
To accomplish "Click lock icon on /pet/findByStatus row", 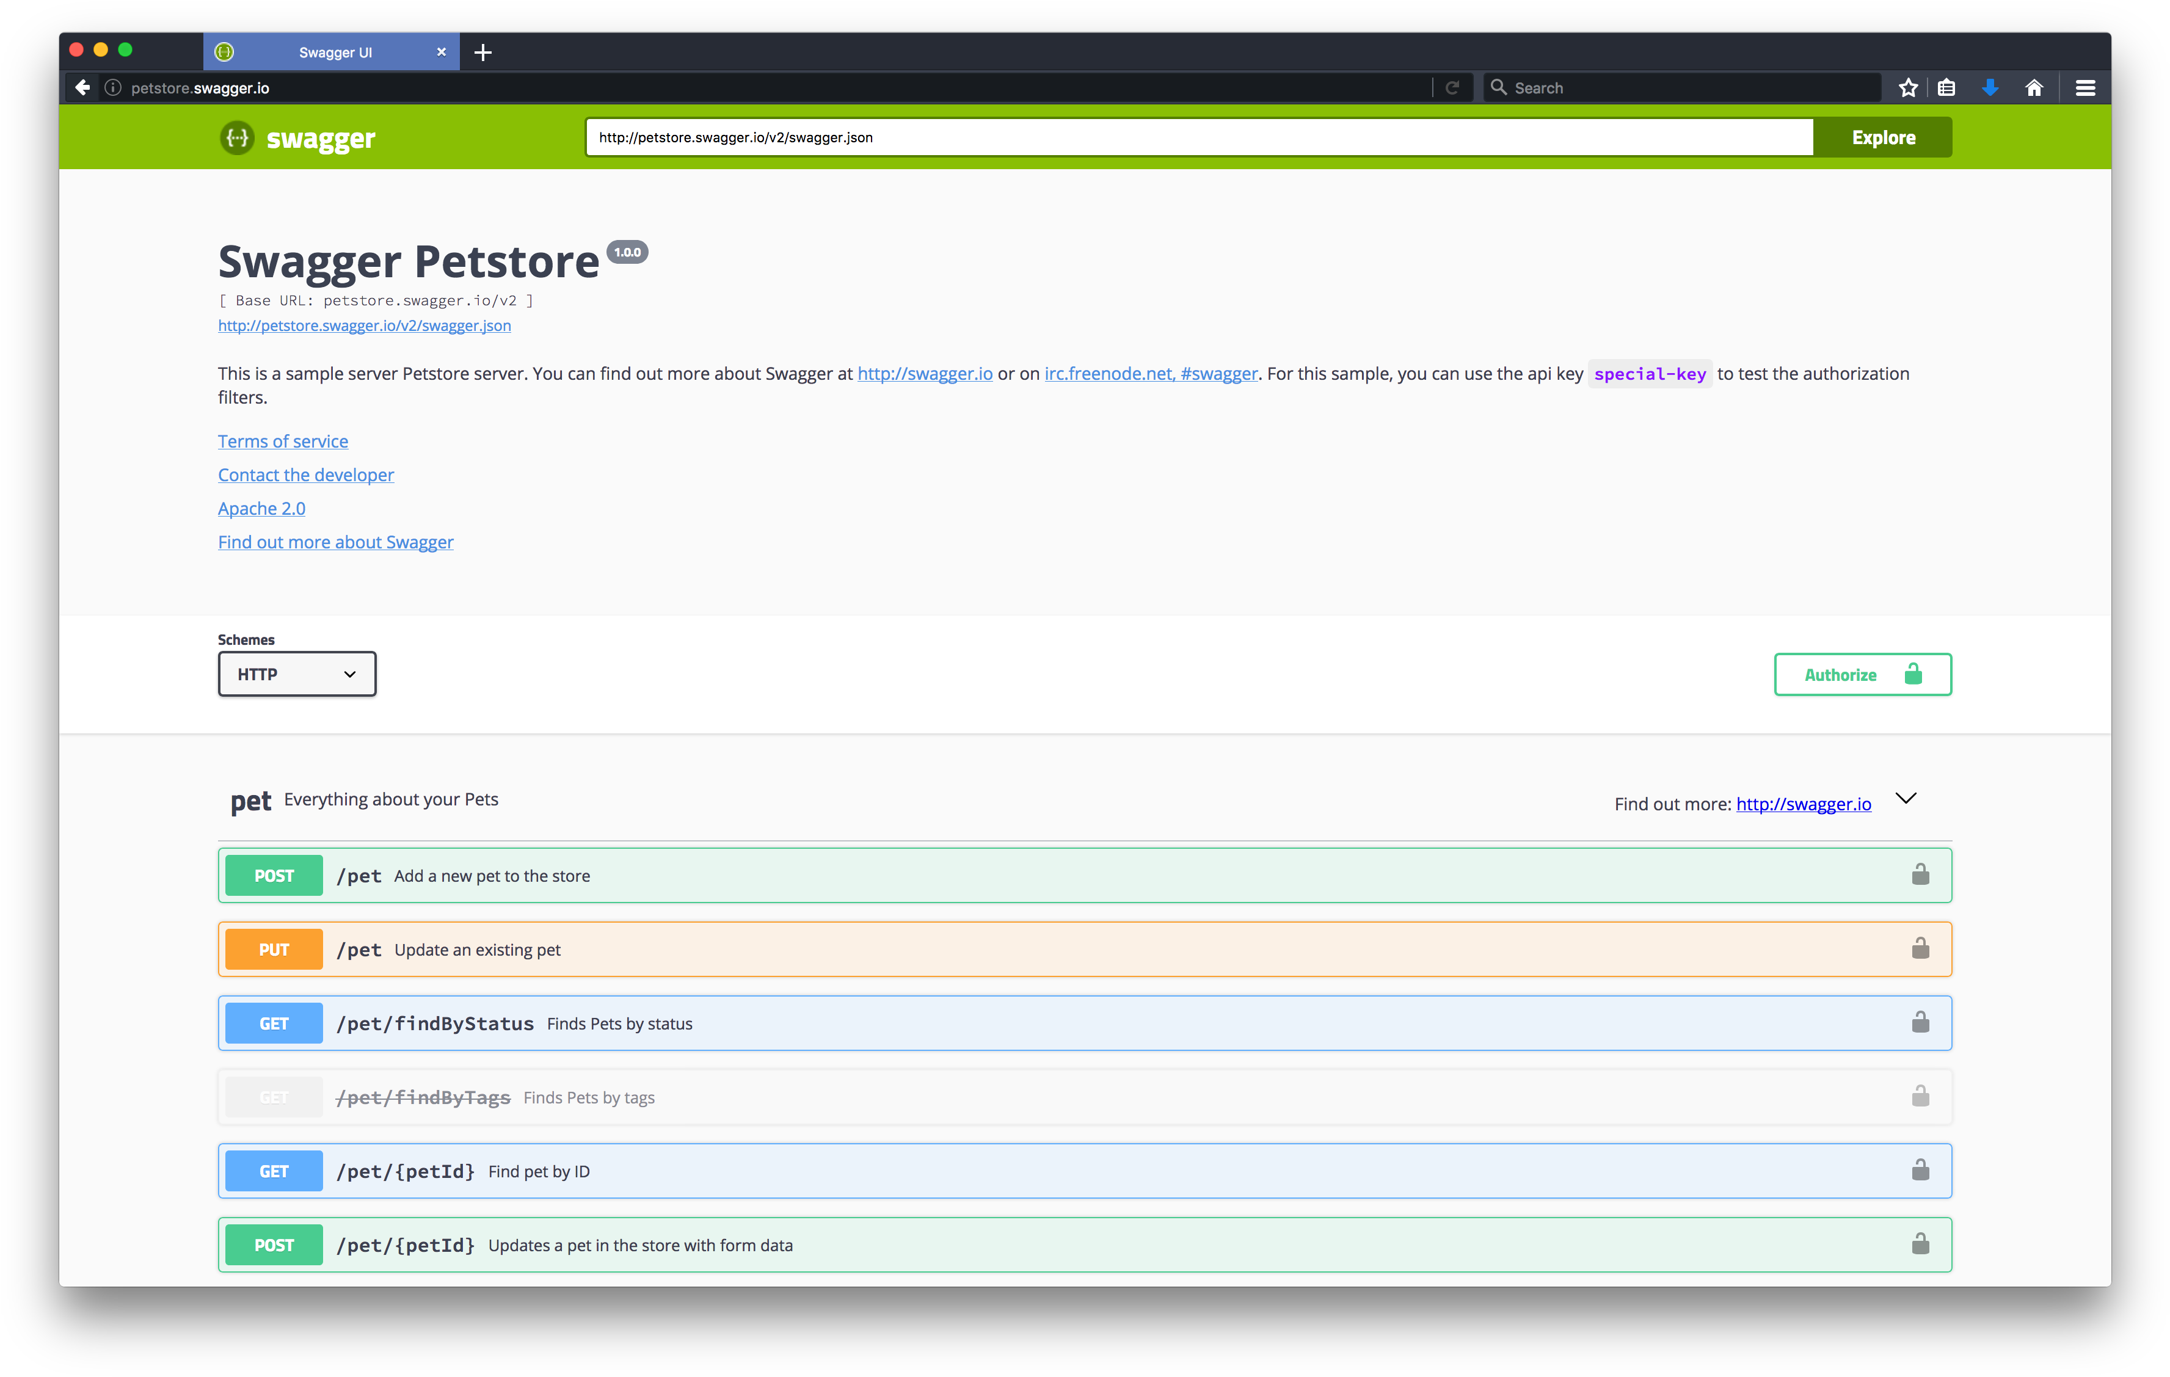I will pyautogui.click(x=1920, y=1023).
